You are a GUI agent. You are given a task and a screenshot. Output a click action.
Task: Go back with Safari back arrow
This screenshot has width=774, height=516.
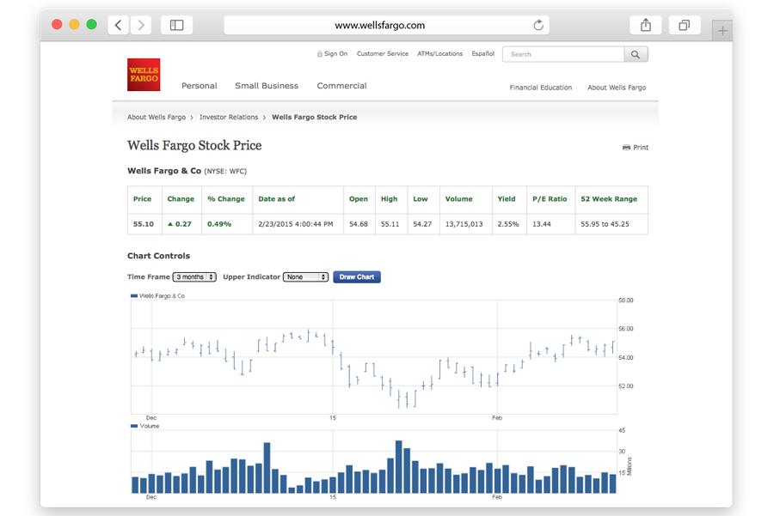tap(119, 25)
